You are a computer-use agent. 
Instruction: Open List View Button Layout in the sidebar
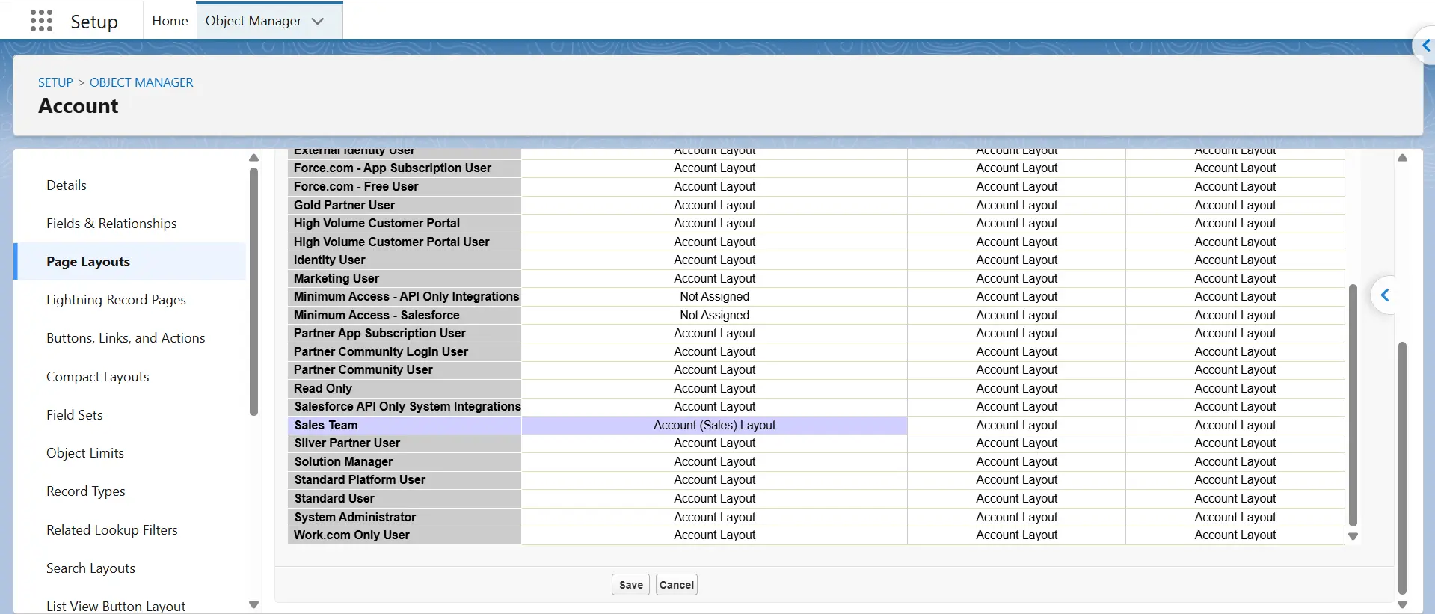(x=115, y=606)
